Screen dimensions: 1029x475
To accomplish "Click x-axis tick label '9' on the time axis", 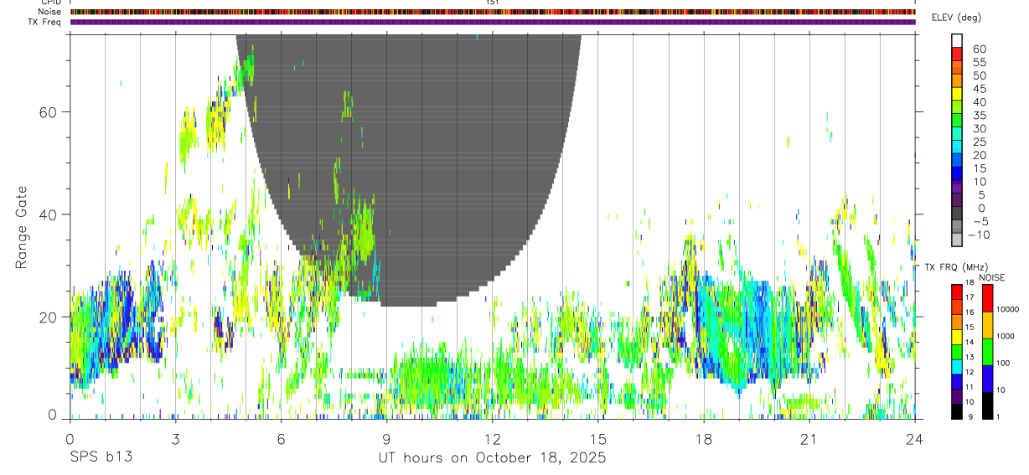I will pyautogui.click(x=386, y=439).
